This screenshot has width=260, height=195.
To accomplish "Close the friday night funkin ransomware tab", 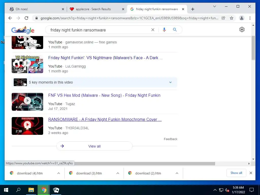I will (183, 9).
